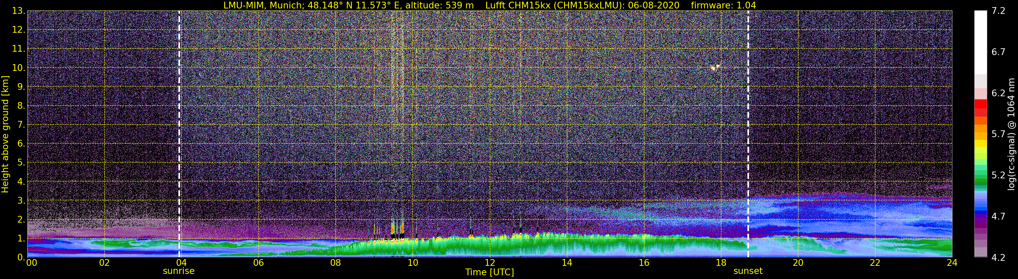Click the '14' time axis tick label

(x=567, y=262)
